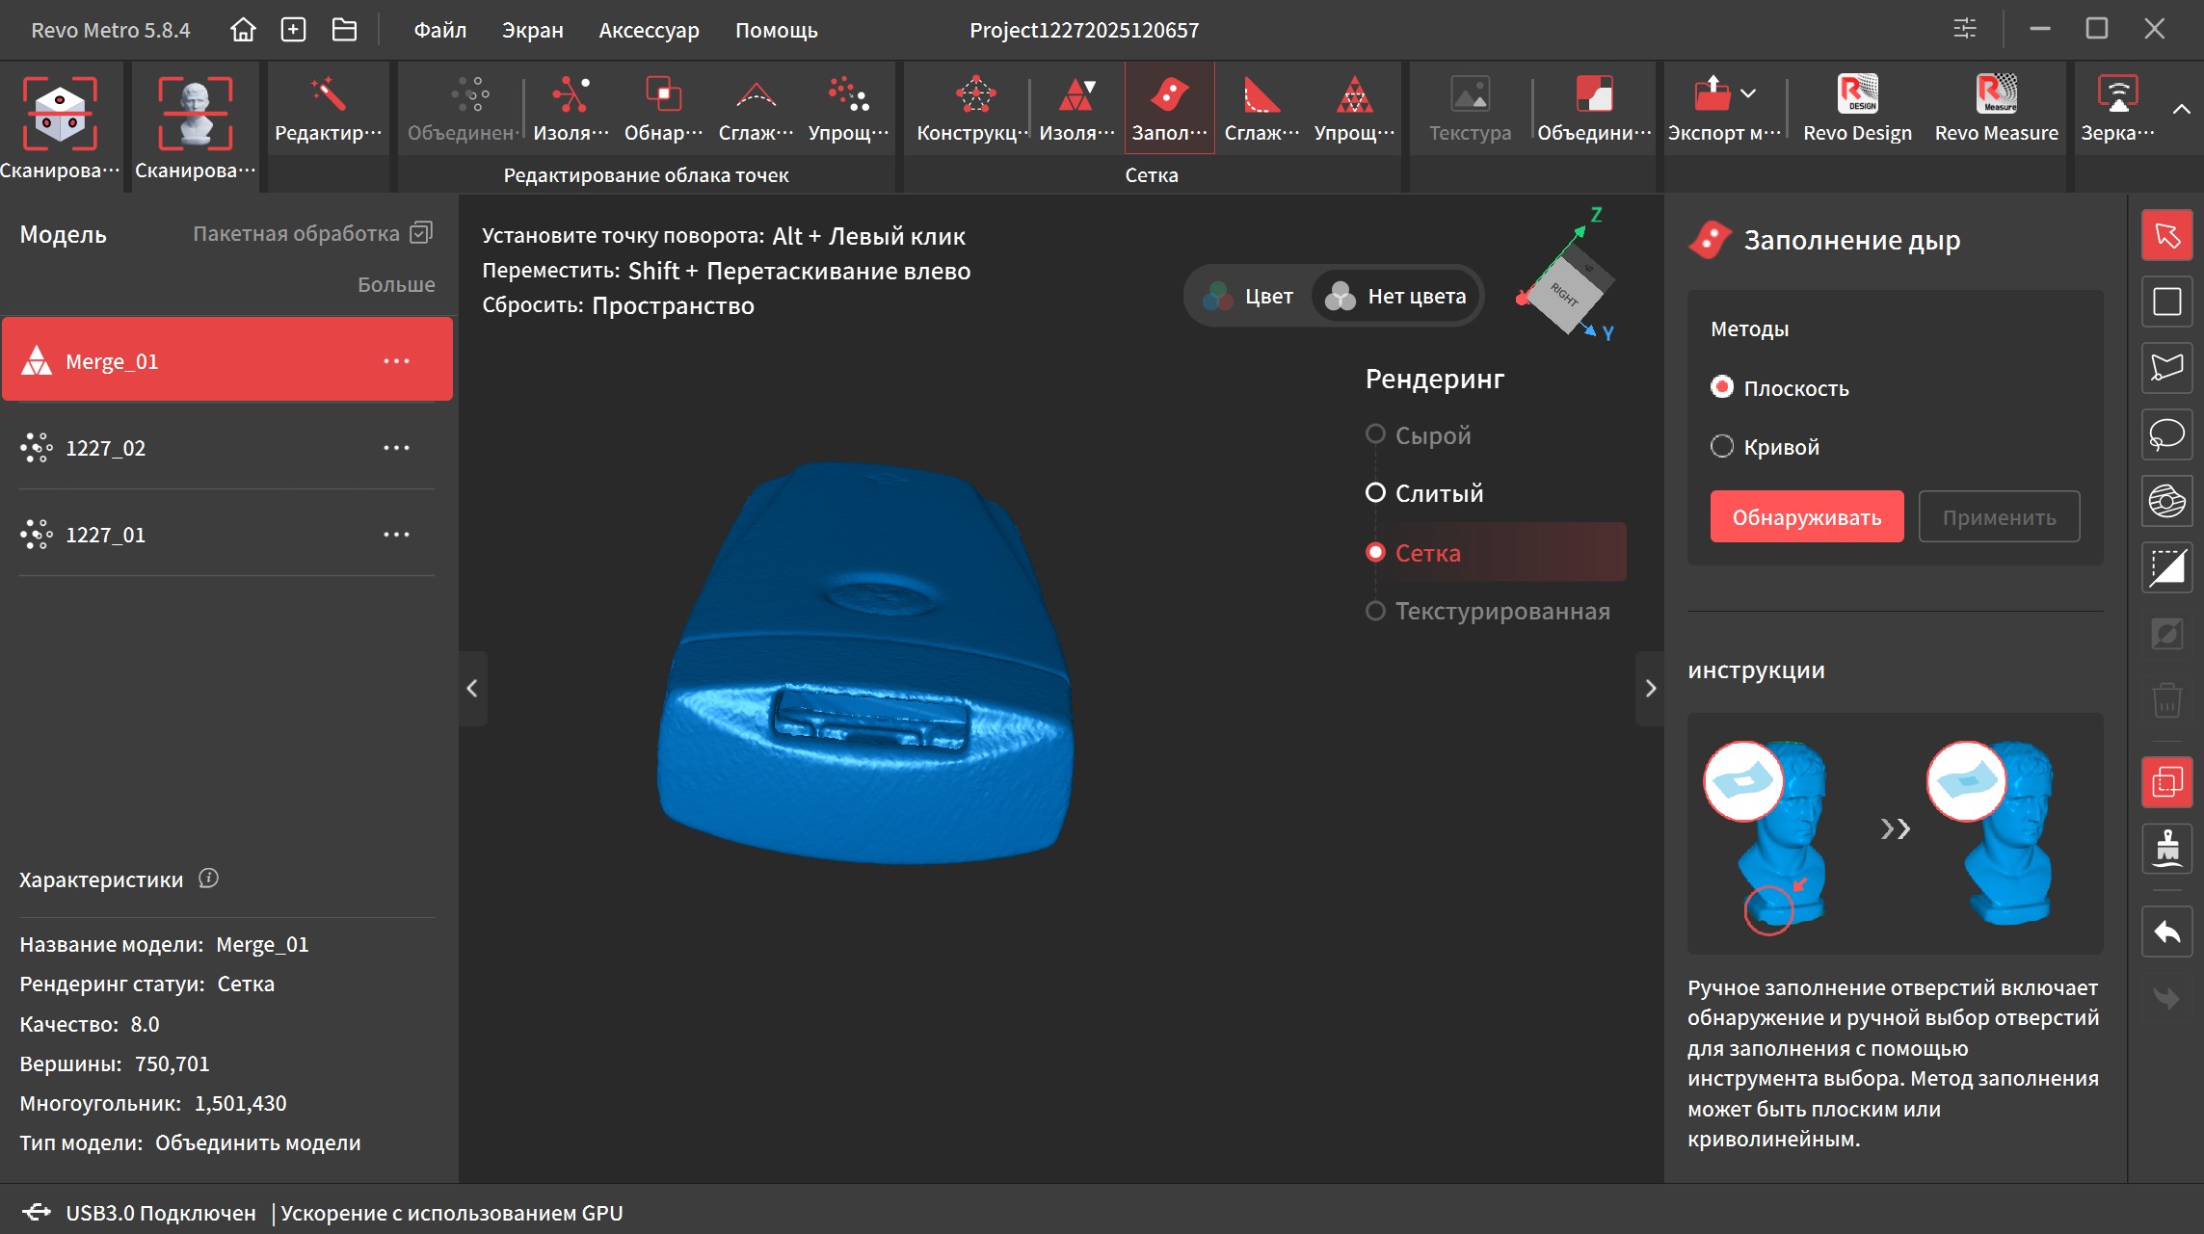The width and height of the screenshot is (2204, 1234).
Task: Select the lasso selection tool in right sidebar
Action: [x=2166, y=434]
